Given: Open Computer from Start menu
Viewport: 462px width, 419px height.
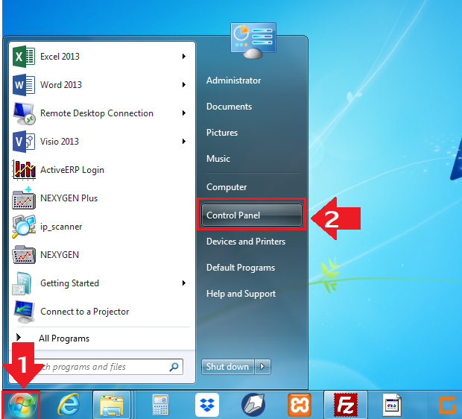Looking at the screenshot, I should (227, 187).
